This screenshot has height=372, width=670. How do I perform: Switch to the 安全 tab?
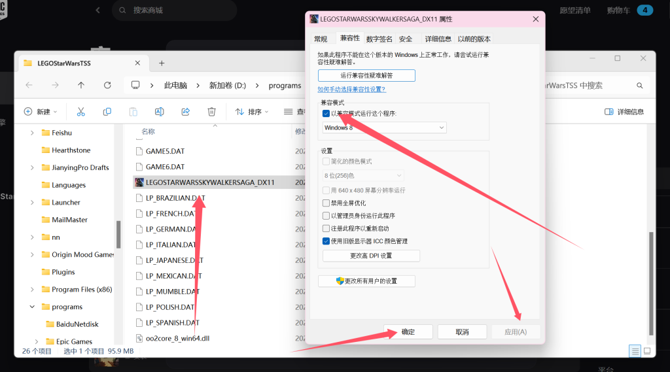(x=406, y=39)
